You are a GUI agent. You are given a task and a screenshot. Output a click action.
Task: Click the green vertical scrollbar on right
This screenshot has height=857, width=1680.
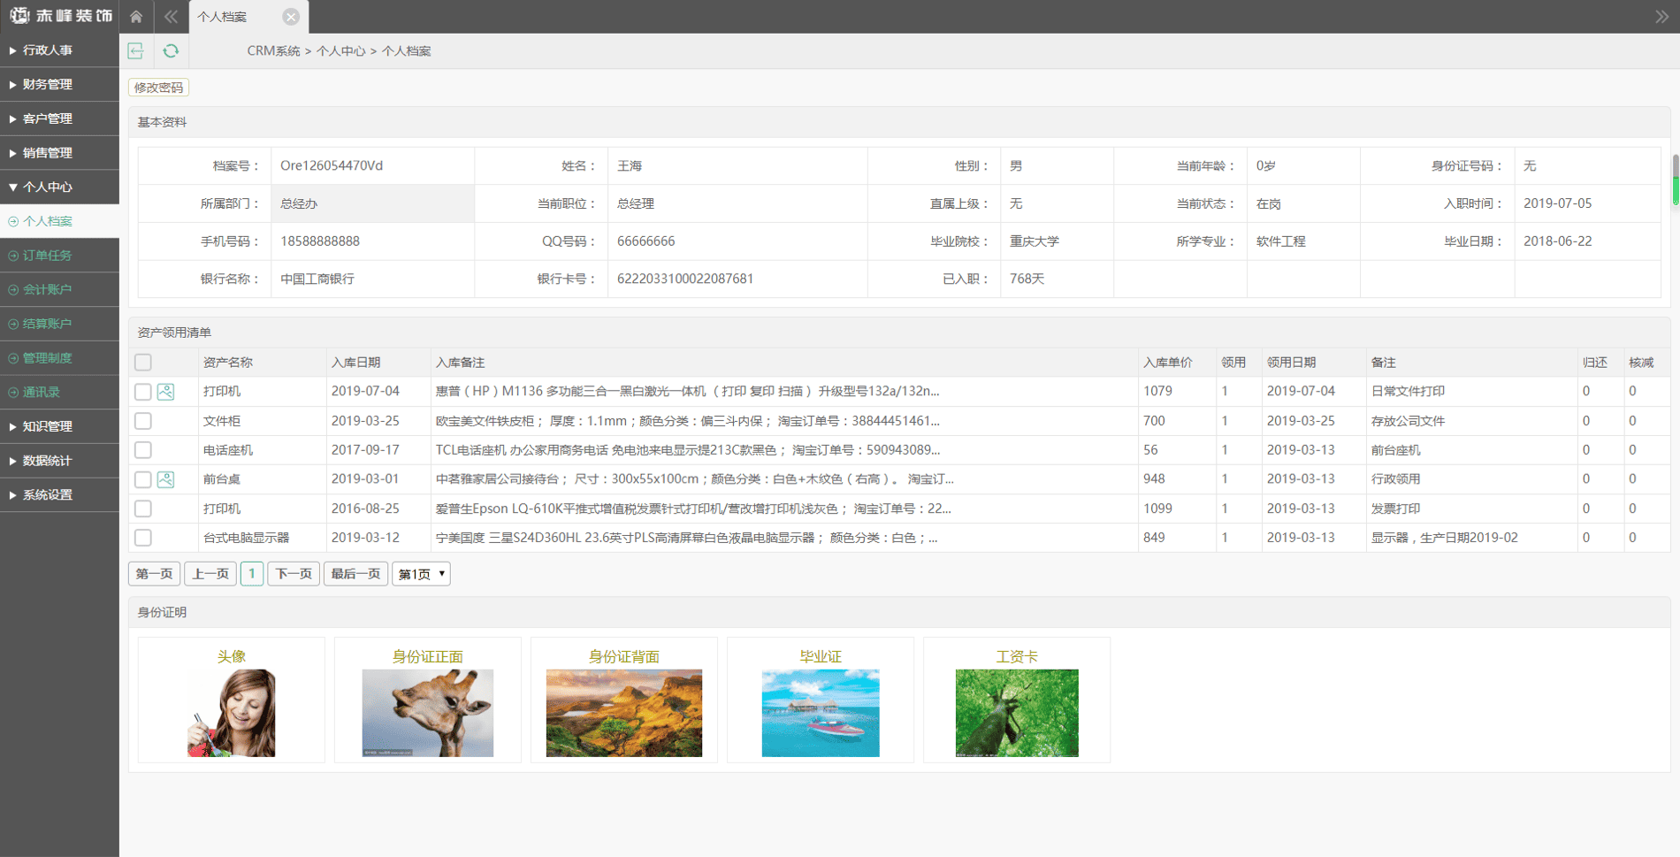1675,180
